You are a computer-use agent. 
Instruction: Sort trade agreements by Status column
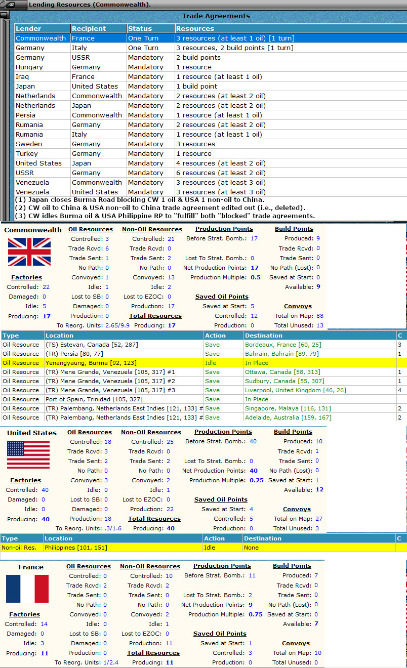[x=151, y=28]
